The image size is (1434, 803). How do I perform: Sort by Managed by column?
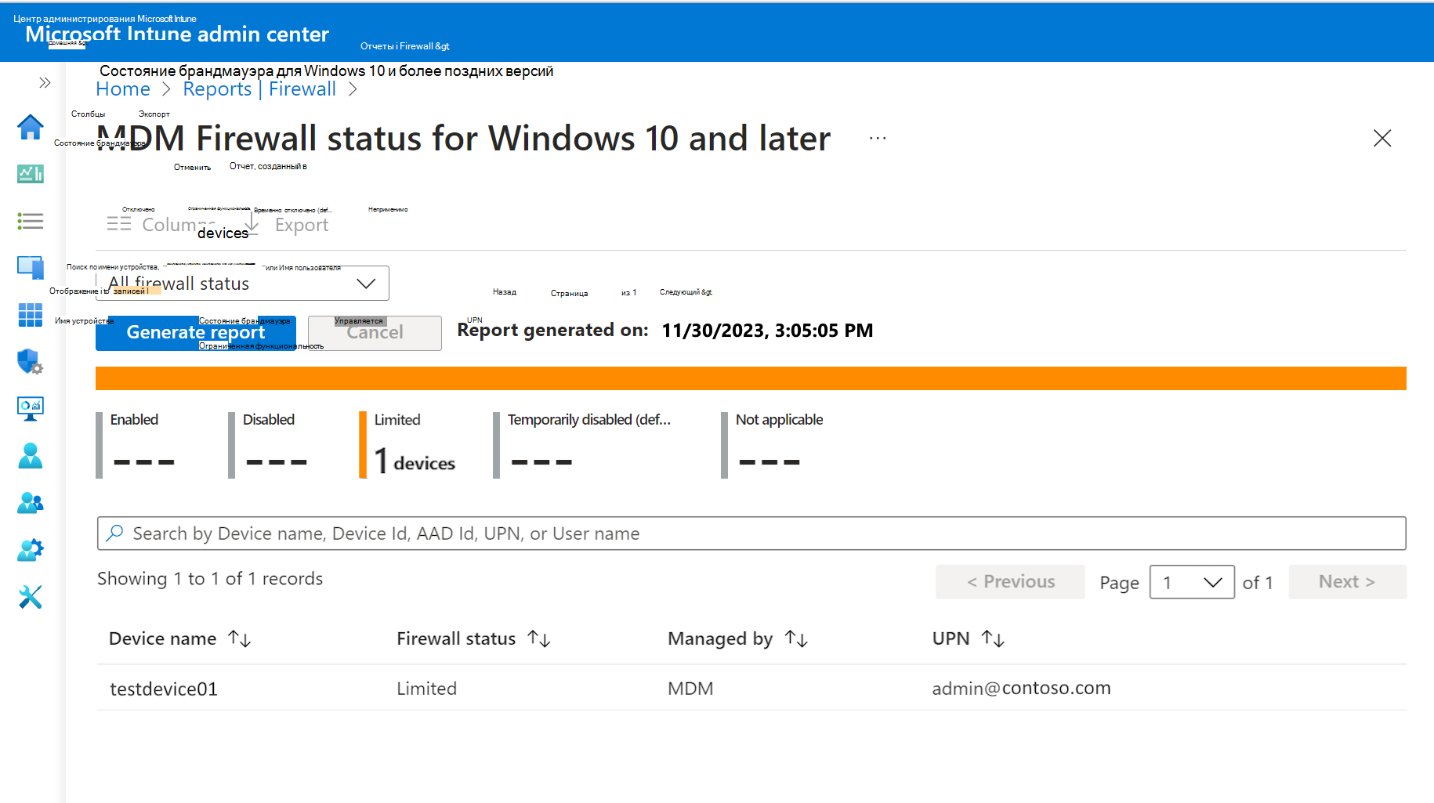(738, 639)
